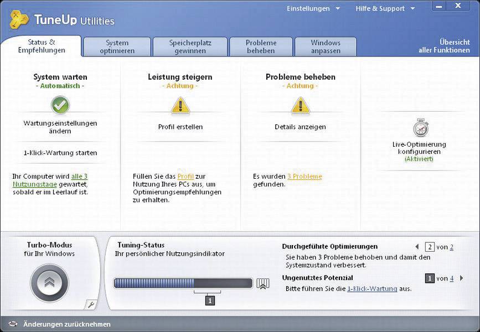Click Wartungseinstellungen ändern
Image resolution: width=480 pixels, height=332 pixels.
click(60, 127)
